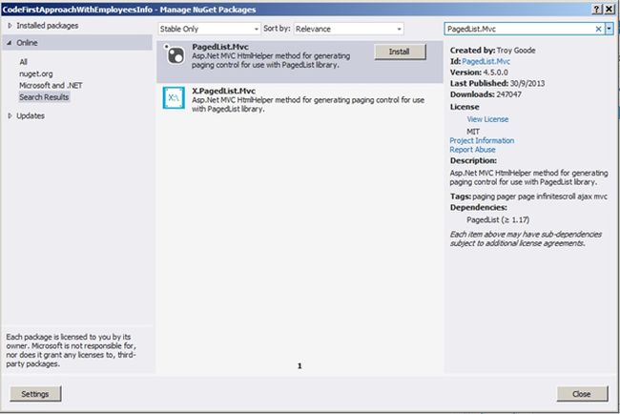
Task: Click the Installed packages label
Action: [x=47, y=26]
